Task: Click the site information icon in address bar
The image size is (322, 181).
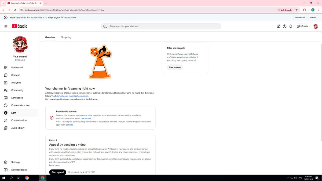Action: pyautogui.click(x=21, y=10)
